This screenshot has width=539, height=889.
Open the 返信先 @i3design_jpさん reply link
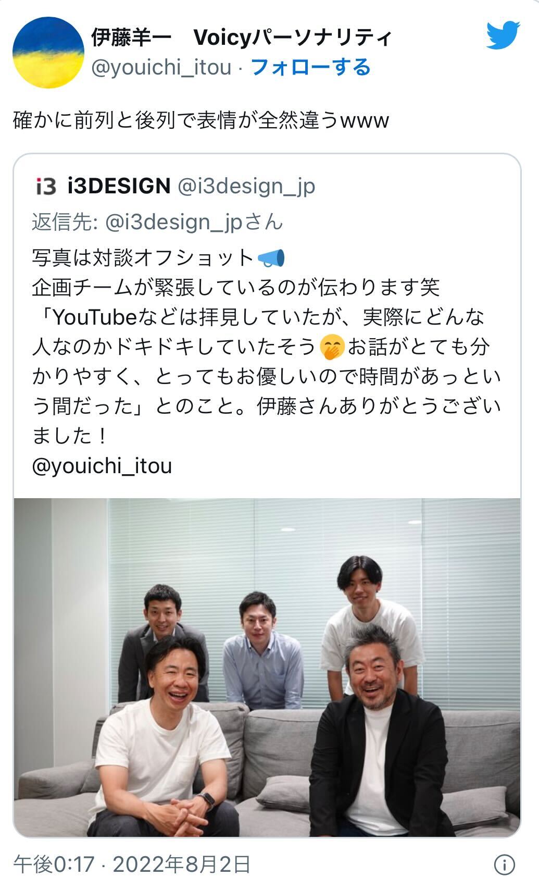coord(157,223)
